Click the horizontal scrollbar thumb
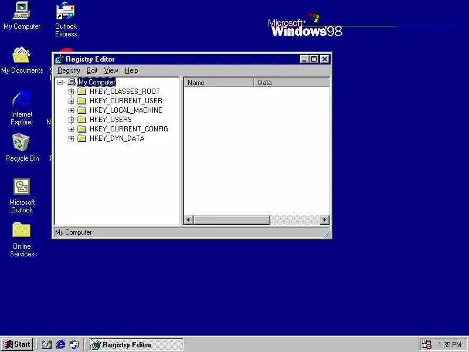Screen dimensions: 469x352 (232, 219)
